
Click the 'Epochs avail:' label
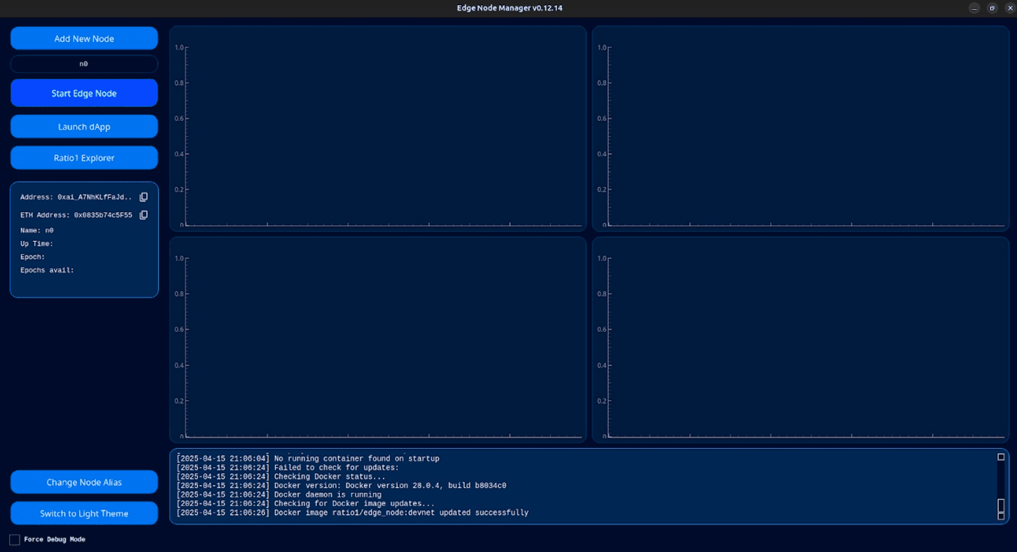tap(47, 270)
